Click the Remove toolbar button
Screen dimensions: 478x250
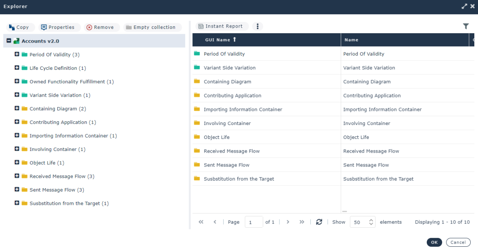(102, 27)
